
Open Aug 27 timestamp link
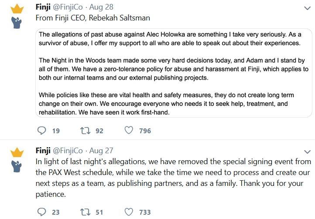coord(101,151)
